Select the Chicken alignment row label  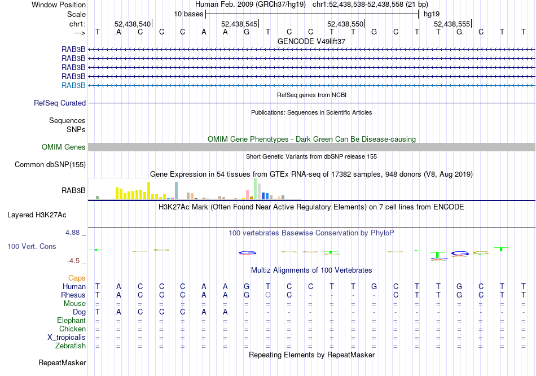(x=72, y=329)
